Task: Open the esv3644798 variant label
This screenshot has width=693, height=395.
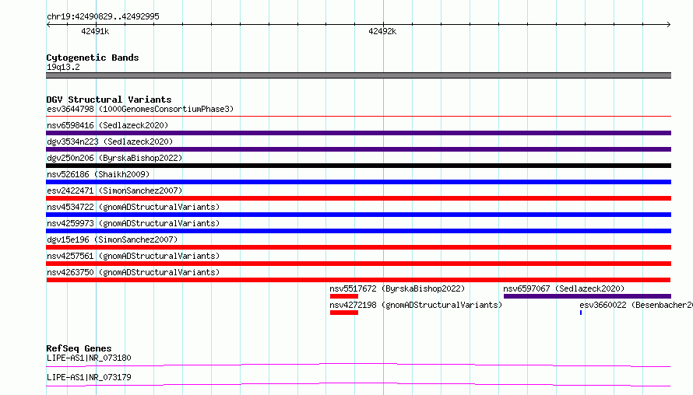Action: point(140,109)
